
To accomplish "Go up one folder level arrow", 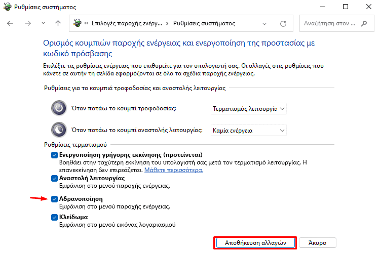I will [58, 24].
